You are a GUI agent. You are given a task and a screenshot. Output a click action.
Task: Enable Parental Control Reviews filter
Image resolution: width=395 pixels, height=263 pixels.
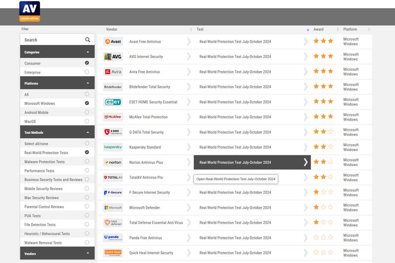click(x=87, y=206)
